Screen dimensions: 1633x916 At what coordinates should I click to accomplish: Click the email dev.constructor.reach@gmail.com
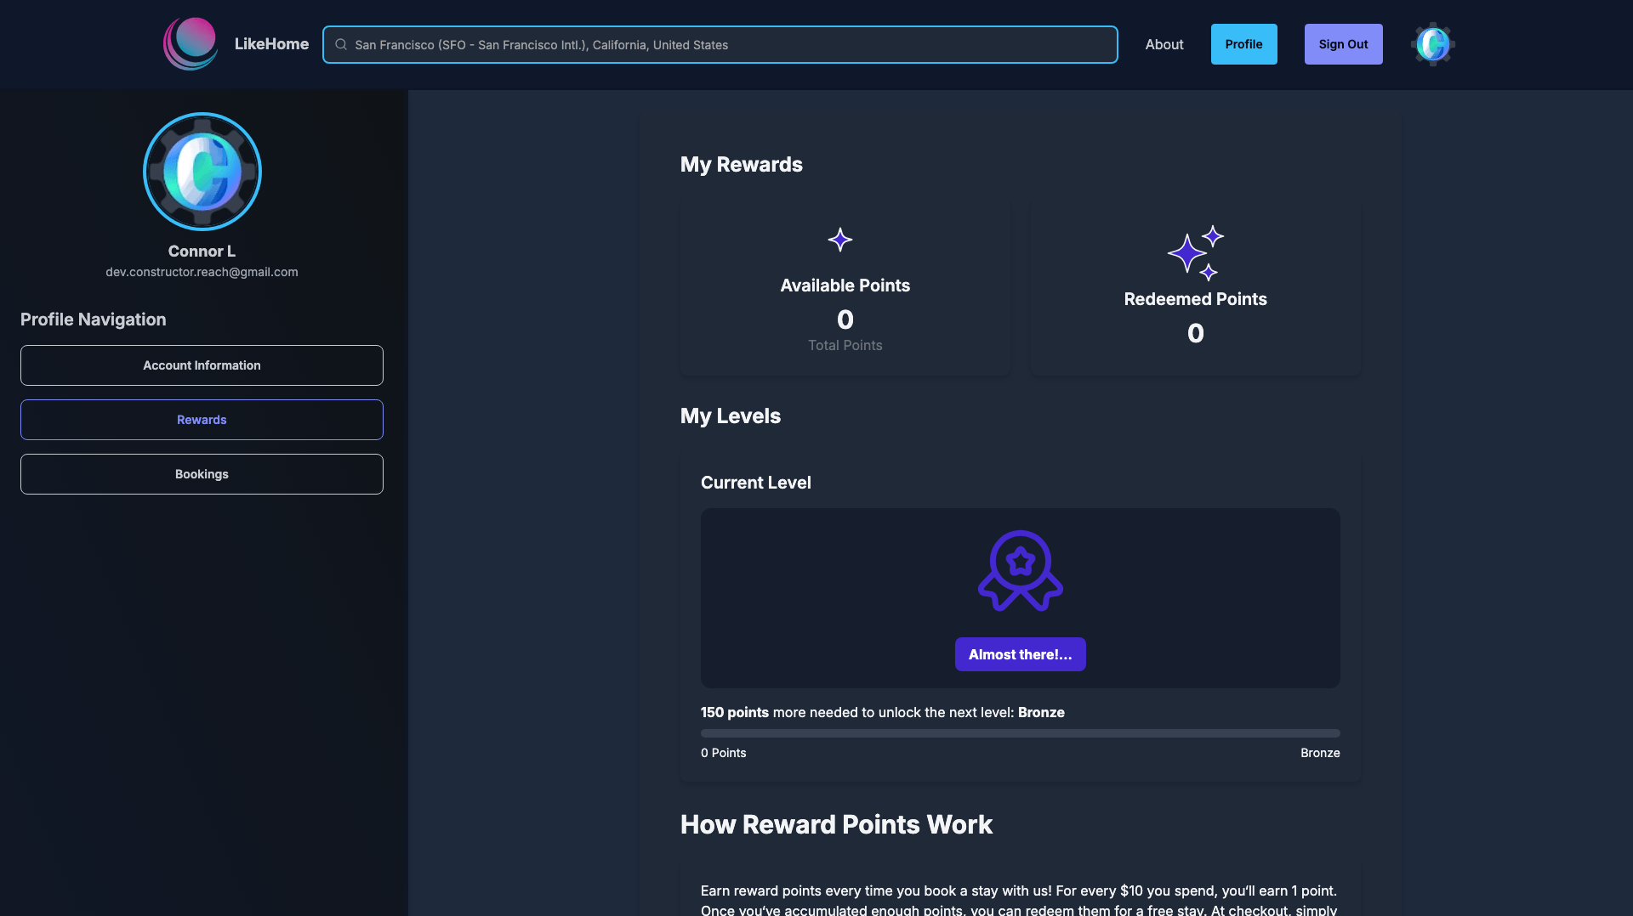(202, 272)
